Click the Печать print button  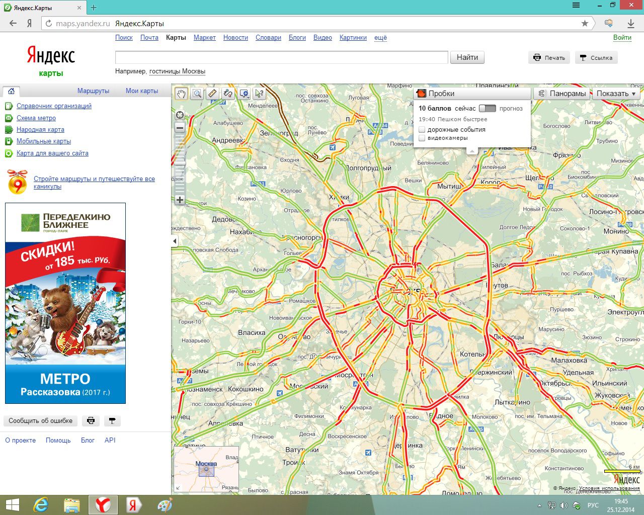[x=549, y=57]
